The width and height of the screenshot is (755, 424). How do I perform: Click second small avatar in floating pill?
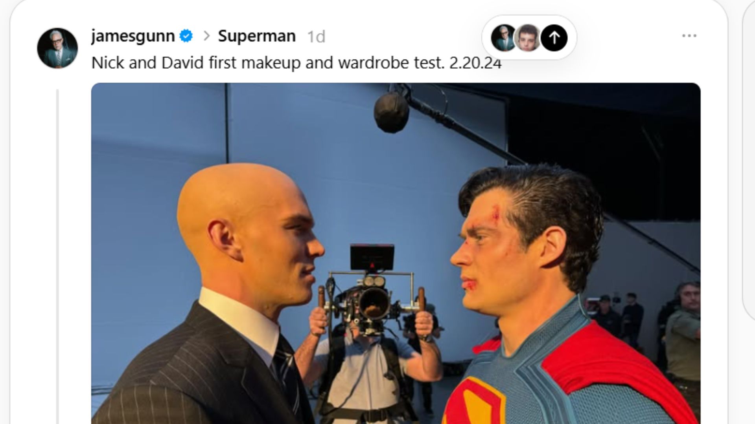(x=527, y=38)
